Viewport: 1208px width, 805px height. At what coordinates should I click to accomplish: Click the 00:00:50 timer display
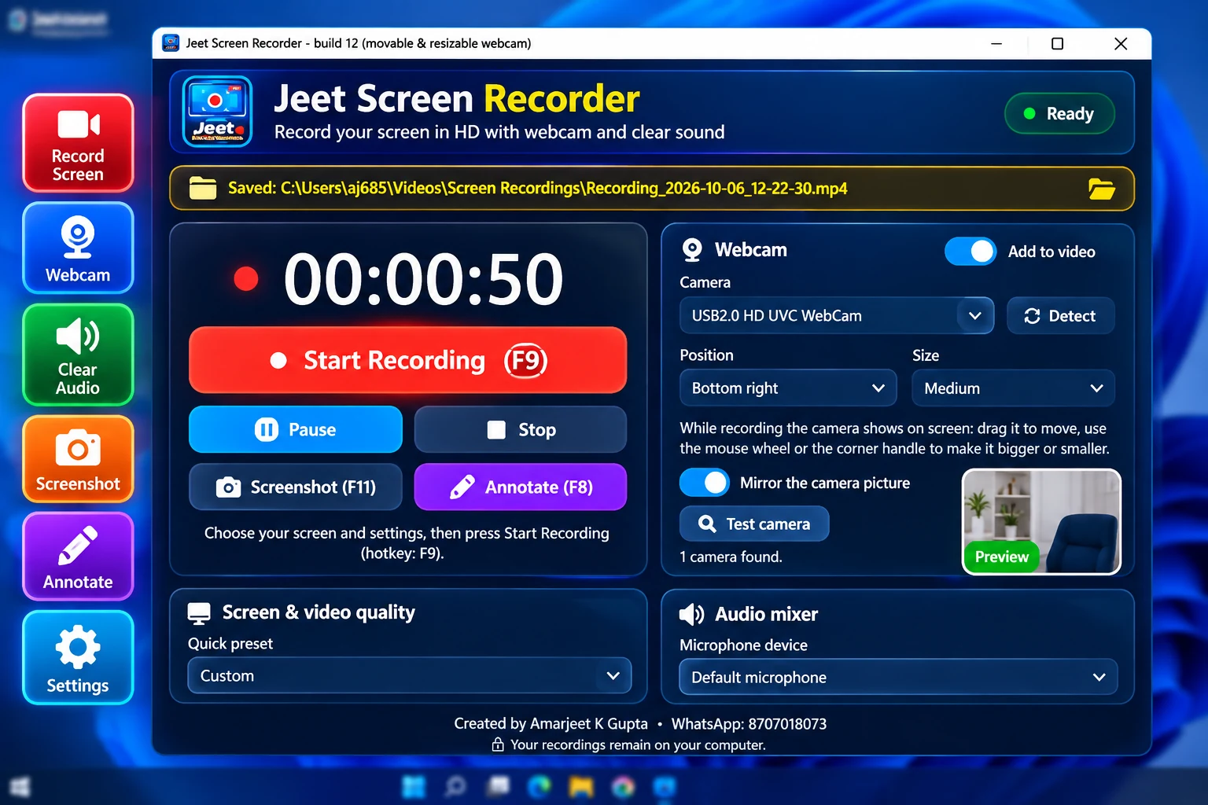coord(423,279)
